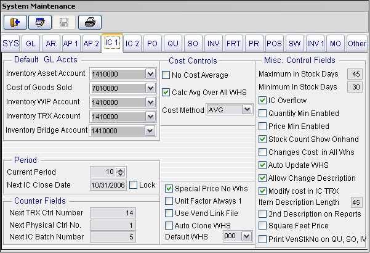The width and height of the screenshot is (370, 253).
Task: Toggle Stock Count Show Onhand checkbox
Action: coord(262,139)
